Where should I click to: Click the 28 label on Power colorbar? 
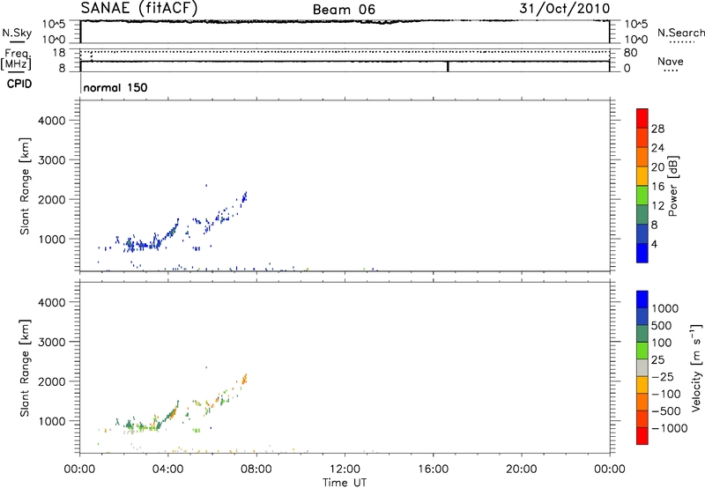[x=657, y=129]
